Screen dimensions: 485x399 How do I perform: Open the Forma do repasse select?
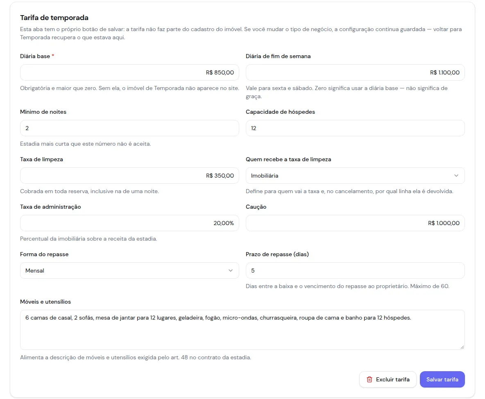(x=129, y=271)
